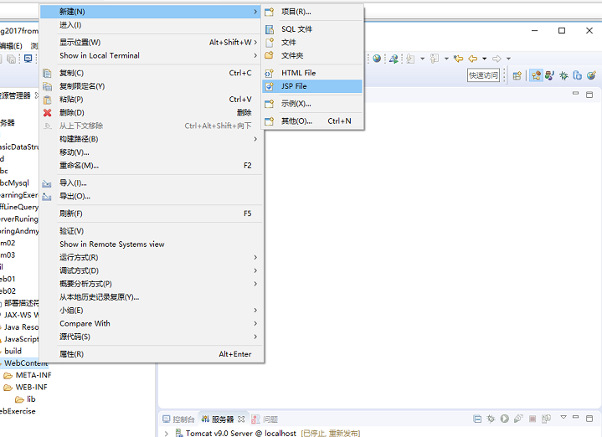Switch to the Web perspective globe-pencil icon
Image resolution: width=602 pixels, height=437 pixels.
(x=591, y=75)
